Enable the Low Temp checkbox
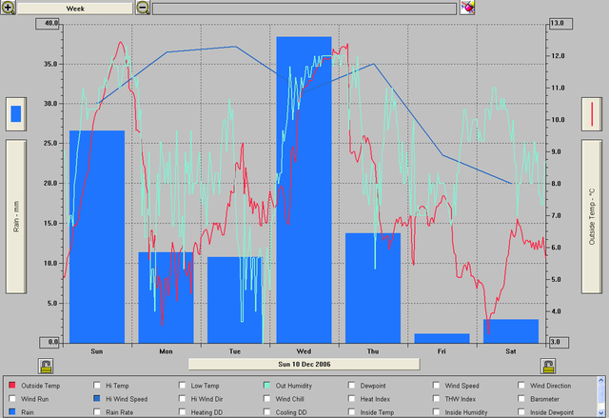This screenshot has height=418, width=609. pyautogui.click(x=183, y=386)
